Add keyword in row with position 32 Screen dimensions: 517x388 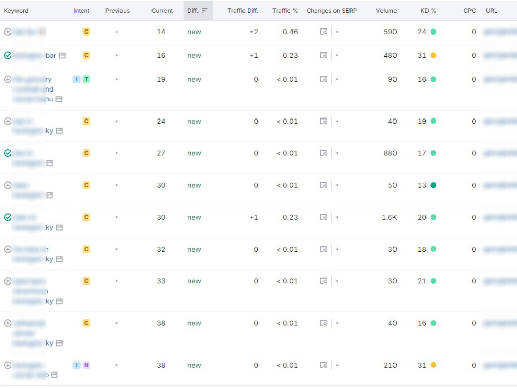(x=8, y=249)
